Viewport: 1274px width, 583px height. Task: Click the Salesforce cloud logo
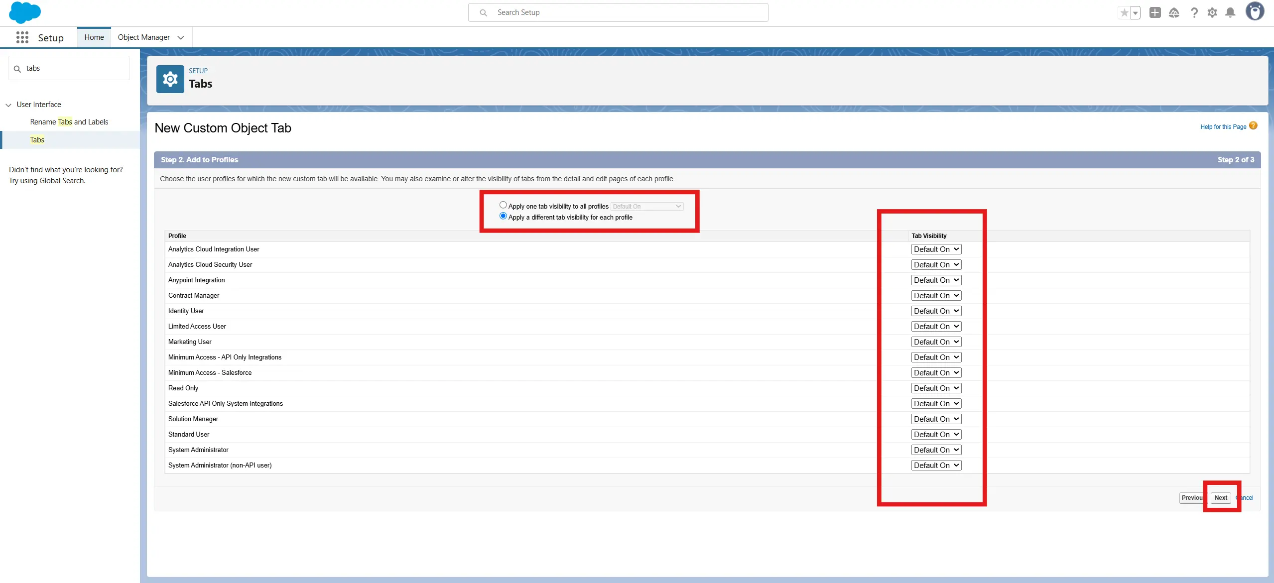point(24,12)
